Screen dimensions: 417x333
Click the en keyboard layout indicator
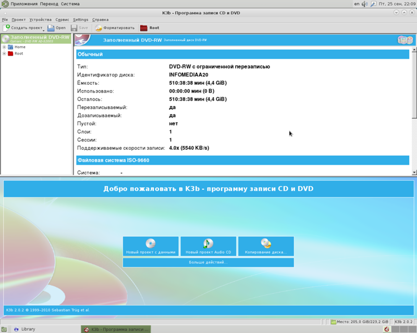[357, 4]
